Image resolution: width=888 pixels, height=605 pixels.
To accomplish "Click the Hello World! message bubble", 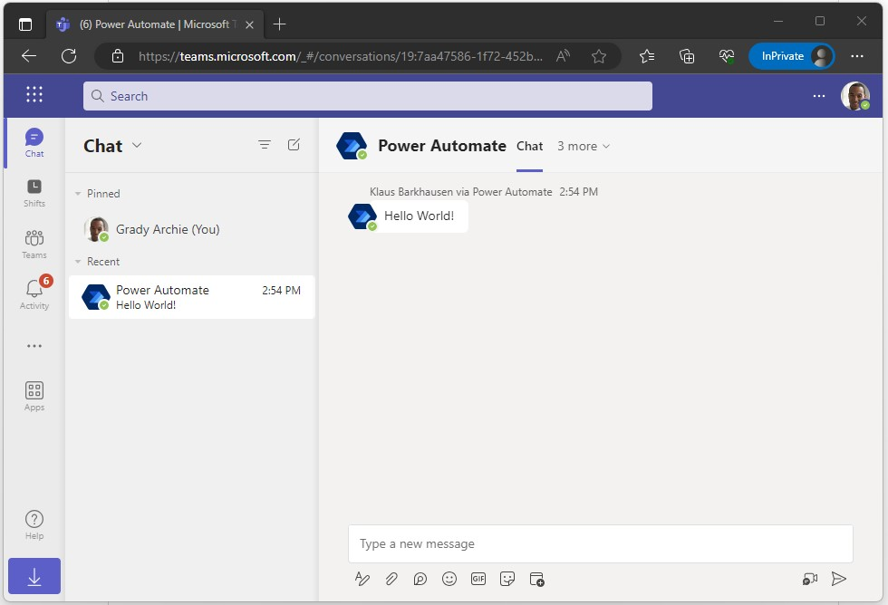I will tap(419, 216).
